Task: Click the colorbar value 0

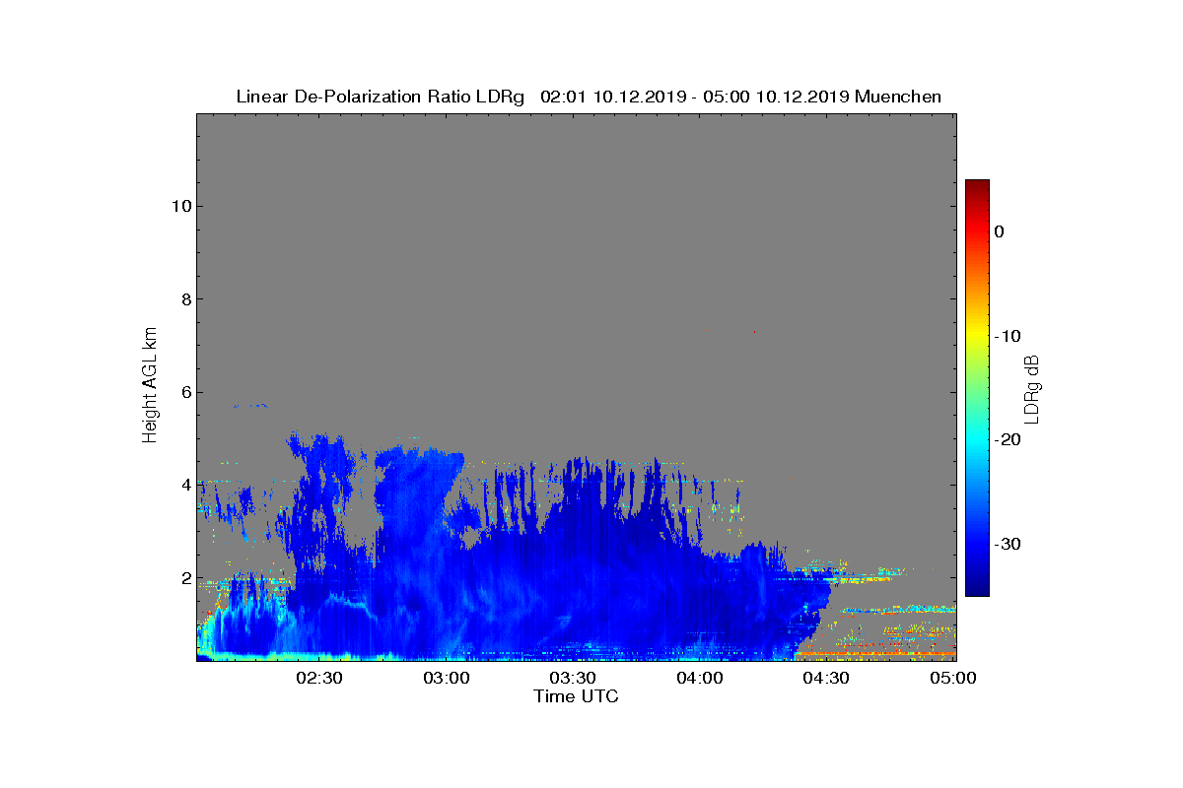Action: (999, 231)
